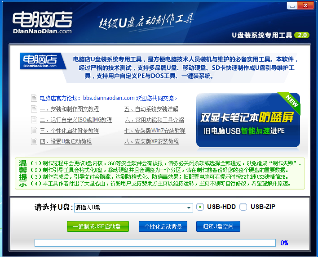Click document icon beside 运行自定义ISO或IMG教程

34,120
